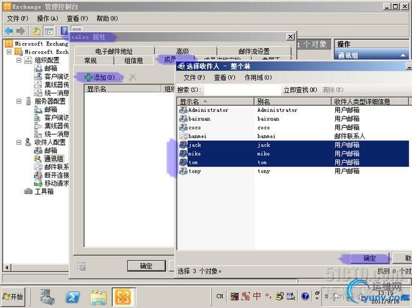Image resolution: width=412 pixels, height=308 pixels.
Task: Click the Help icon in console toolbar
Action: click(64, 30)
